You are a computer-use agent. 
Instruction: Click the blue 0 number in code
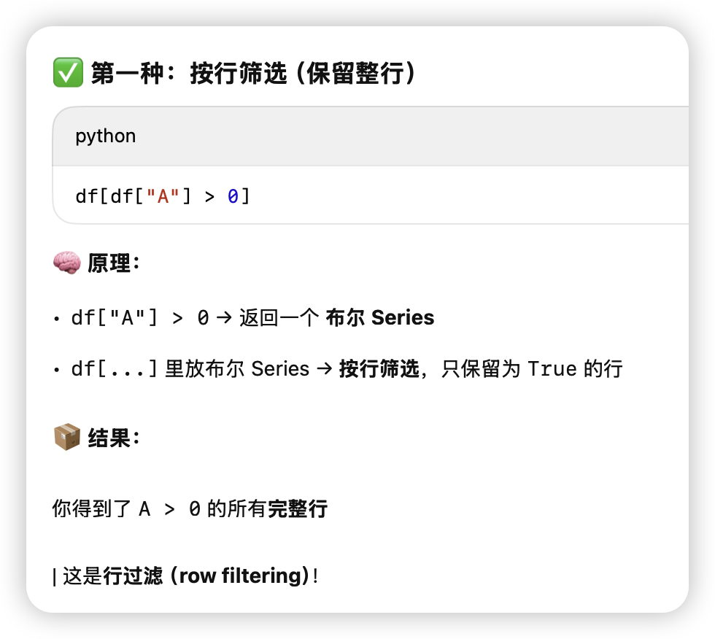pyautogui.click(x=233, y=196)
